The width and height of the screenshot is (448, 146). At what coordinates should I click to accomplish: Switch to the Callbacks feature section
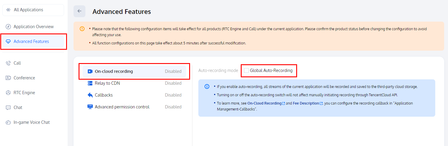(104, 95)
